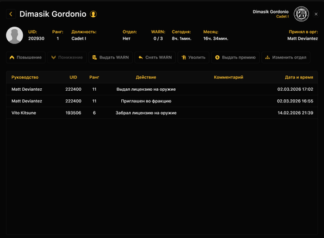Image resolution: width=324 pixels, height=238 pixels.
Task: Give a bonus with Выдать премию
Action: click(x=235, y=58)
